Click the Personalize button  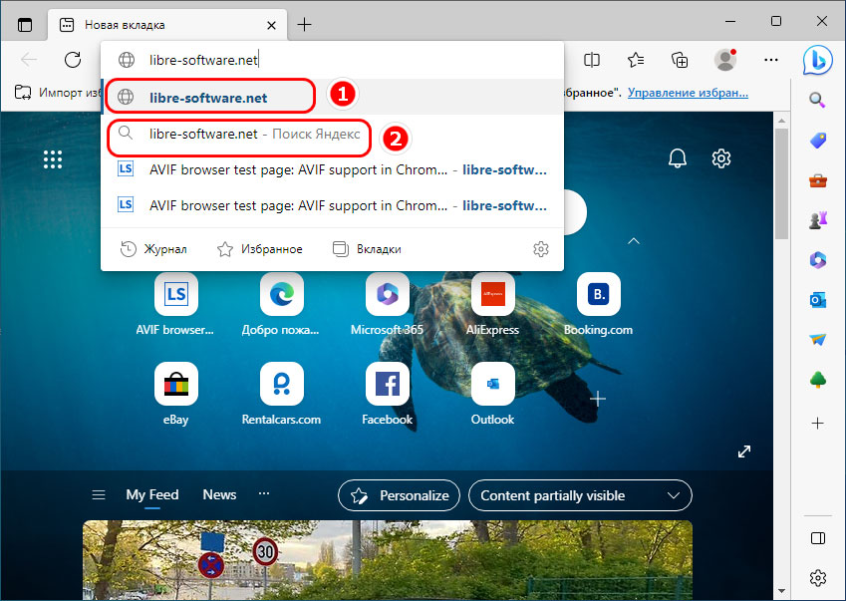(399, 495)
